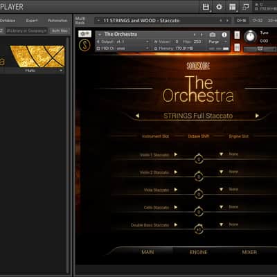Screen dimensions: 277x277
Task: Click STRINGS Full Staccato preset name
Action: 198,116
